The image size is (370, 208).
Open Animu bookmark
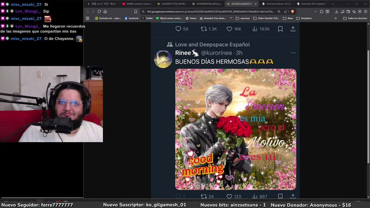191,18
